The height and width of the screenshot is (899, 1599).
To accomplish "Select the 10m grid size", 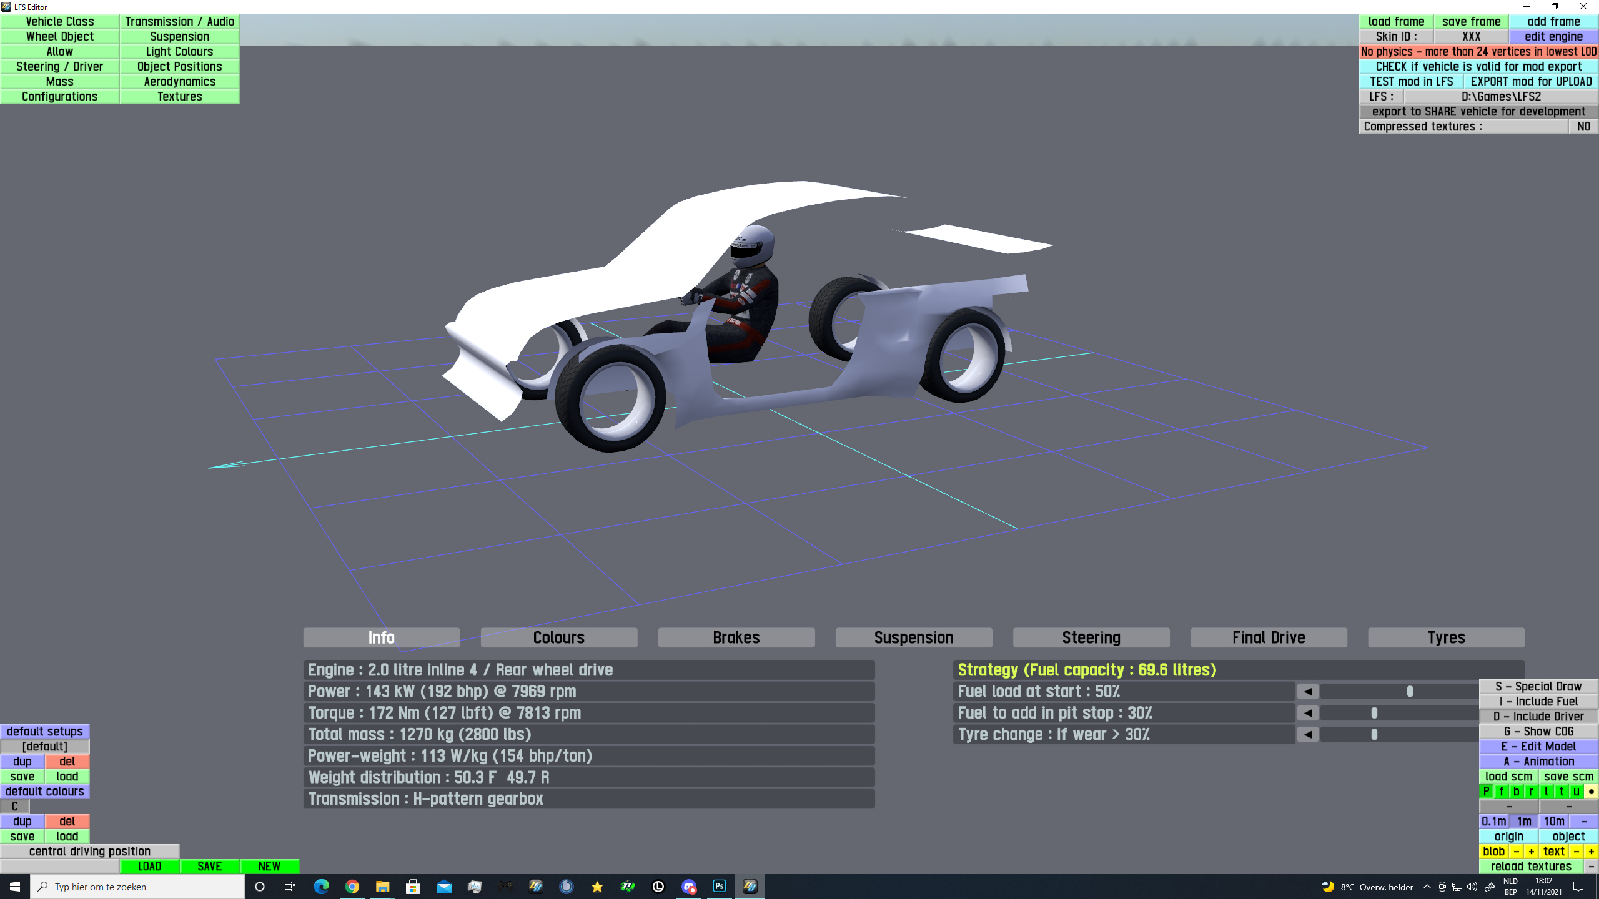I will [1553, 821].
